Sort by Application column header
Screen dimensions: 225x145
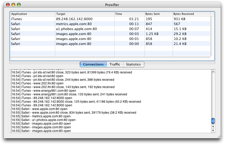point(32,14)
